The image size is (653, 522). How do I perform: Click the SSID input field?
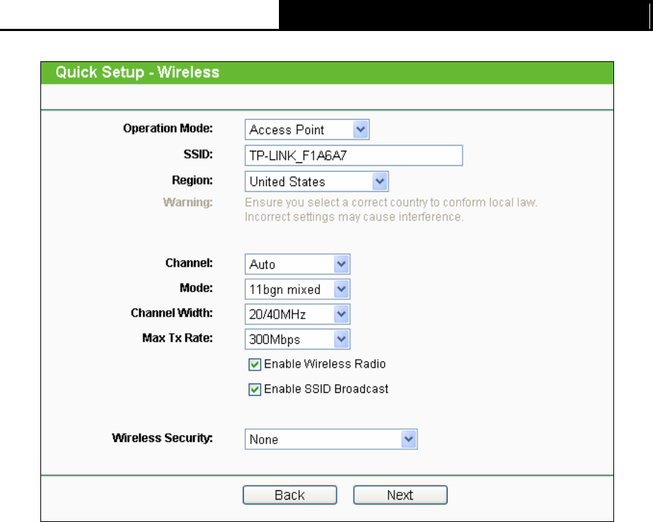pyautogui.click(x=354, y=156)
